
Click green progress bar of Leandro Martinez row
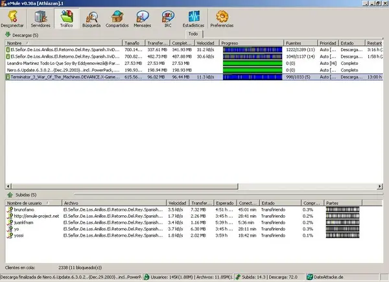click(x=252, y=64)
